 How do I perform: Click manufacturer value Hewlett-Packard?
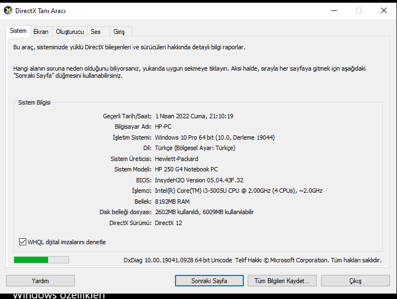point(177,159)
